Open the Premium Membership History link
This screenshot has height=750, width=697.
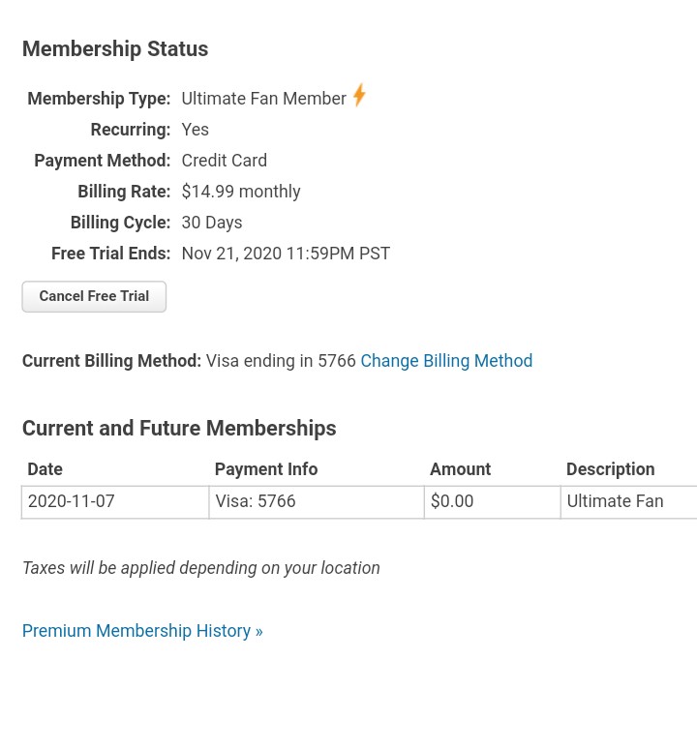pyautogui.click(x=142, y=631)
